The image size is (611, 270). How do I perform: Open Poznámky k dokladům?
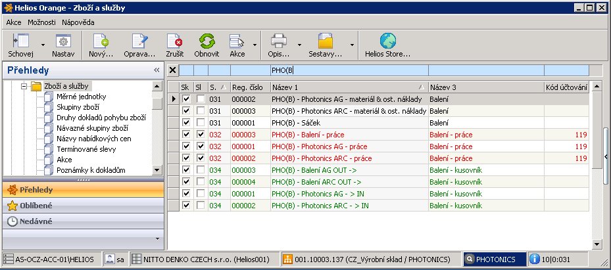91,170
